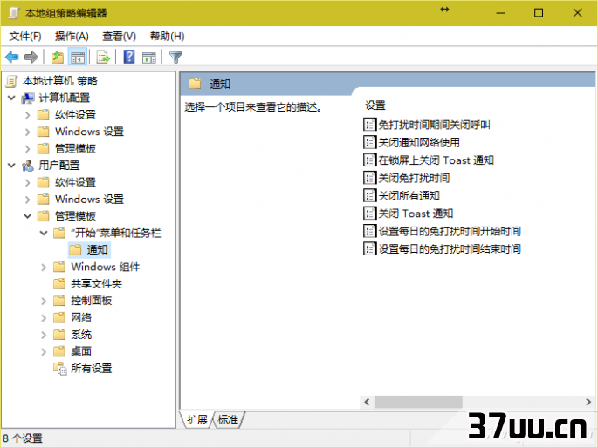Open the 操作(A) menu
Screen dimensions: 598x448
(72, 36)
